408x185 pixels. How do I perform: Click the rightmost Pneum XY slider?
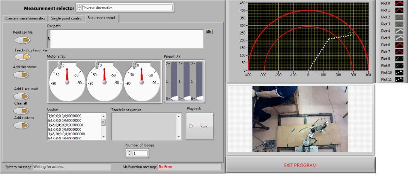tap(199, 81)
